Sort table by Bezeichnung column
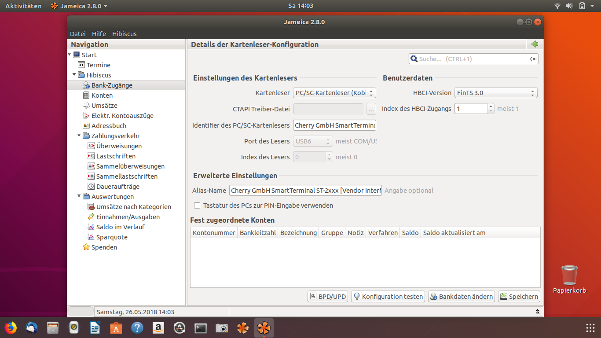The height and width of the screenshot is (338, 601). [x=298, y=232]
